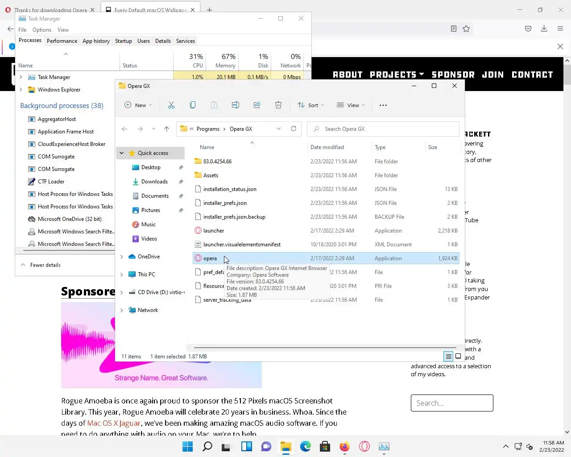Open Microsoft Edge from taskbar
The image size is (571, 457).
point(306,446)
